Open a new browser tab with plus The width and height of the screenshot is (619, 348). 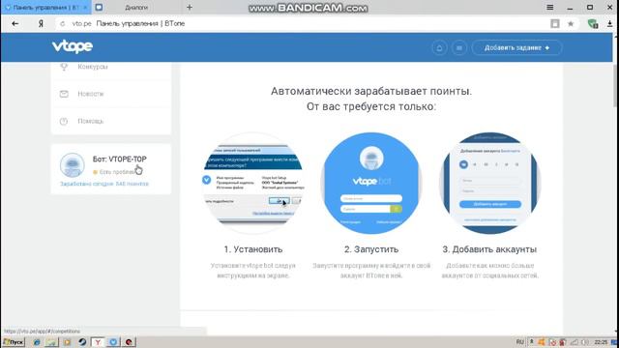click(x=190, y=7)
